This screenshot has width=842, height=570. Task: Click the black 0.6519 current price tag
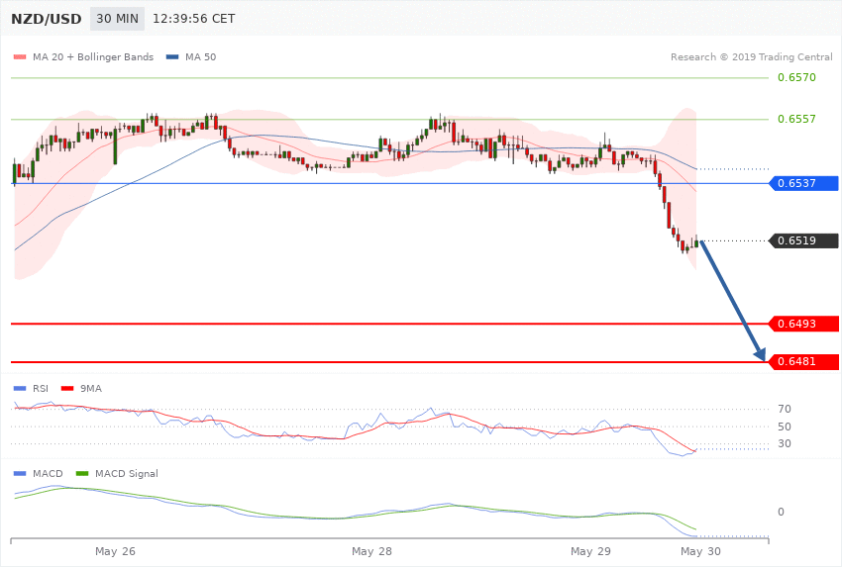804,240
